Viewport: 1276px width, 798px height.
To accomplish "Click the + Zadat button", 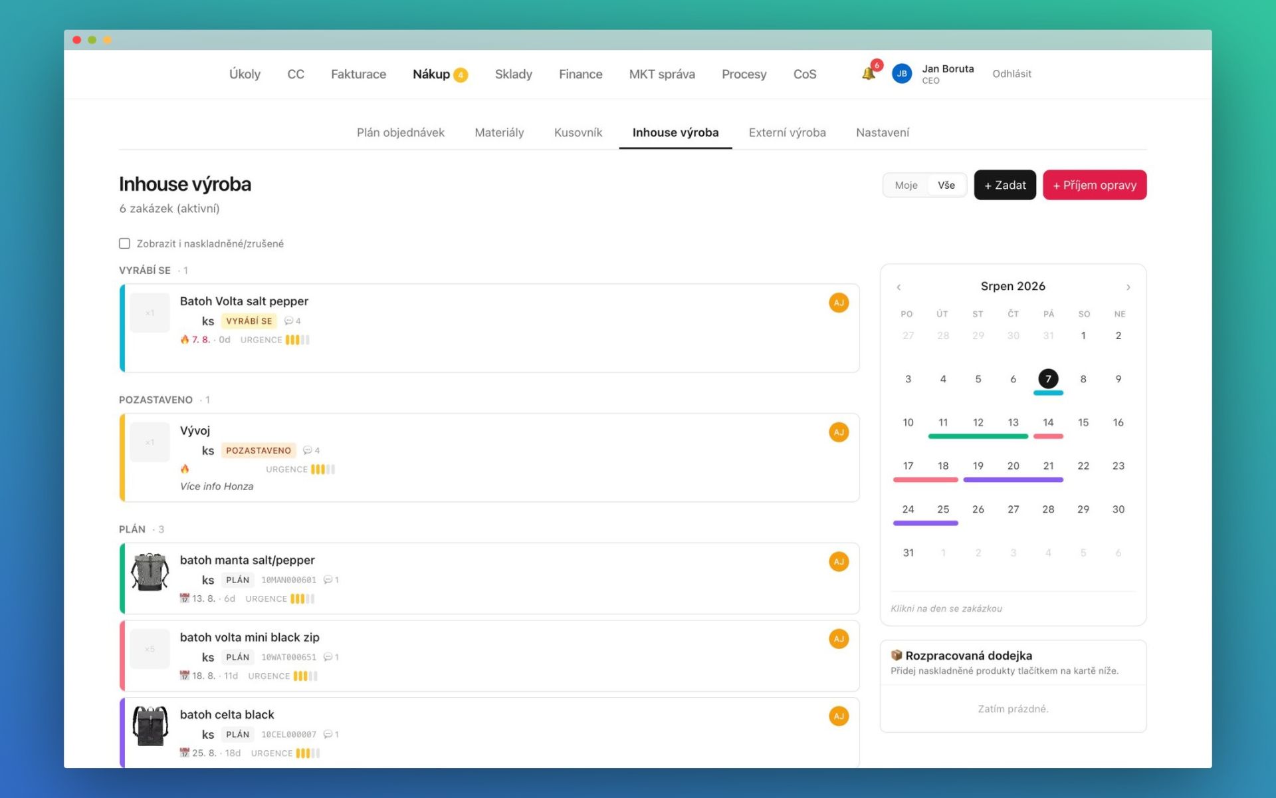I will [1005, 185].
